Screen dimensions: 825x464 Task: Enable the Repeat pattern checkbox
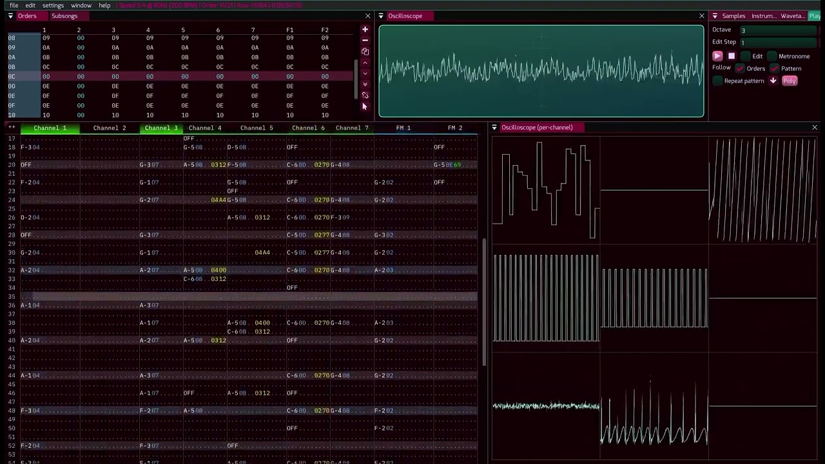(717, 81)
